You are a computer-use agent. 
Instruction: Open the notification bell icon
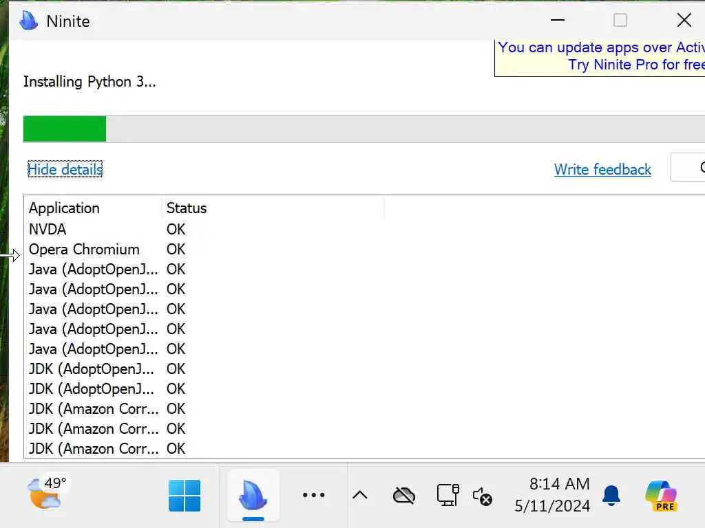tap(611, 495)
